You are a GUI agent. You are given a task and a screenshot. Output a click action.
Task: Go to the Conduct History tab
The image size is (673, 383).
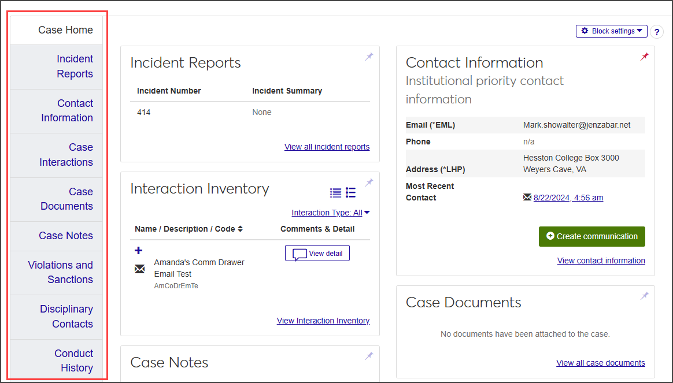(x=73, y=360)
